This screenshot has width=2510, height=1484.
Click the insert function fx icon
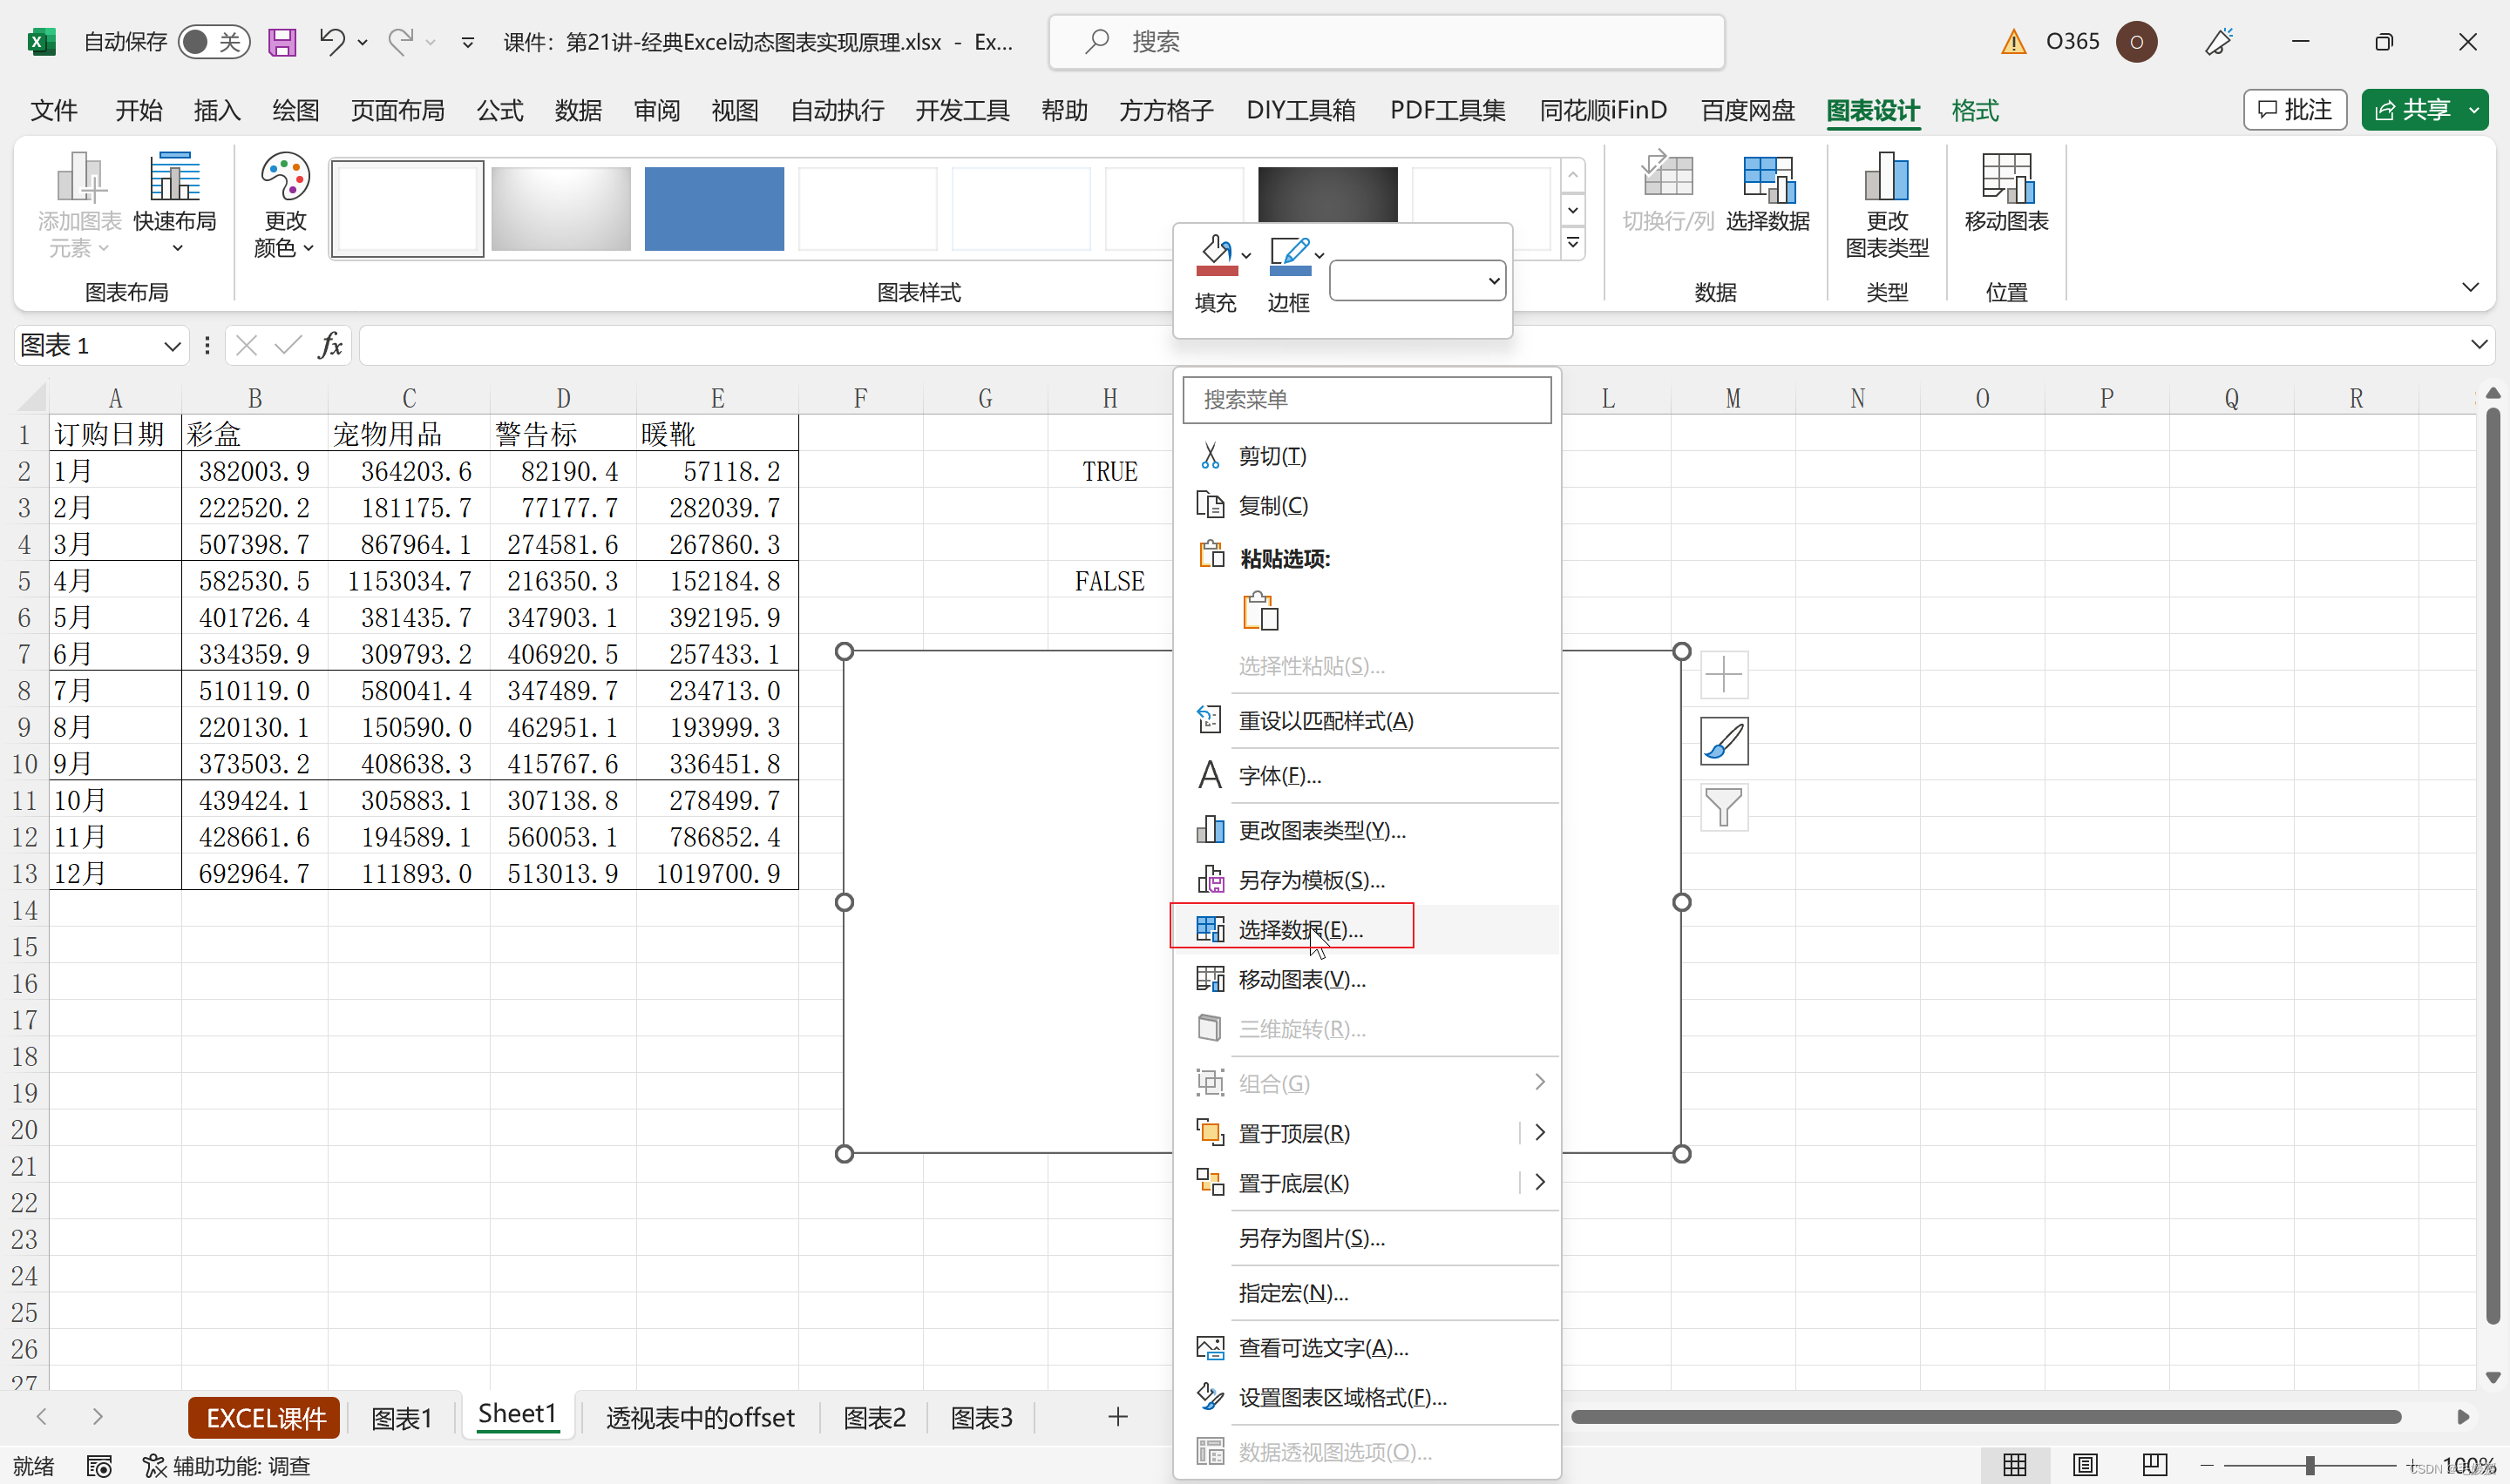[x=330, y=345]
